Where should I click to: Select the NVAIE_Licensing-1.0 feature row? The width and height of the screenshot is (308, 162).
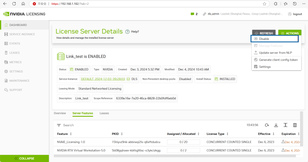[x=177, y=142]
